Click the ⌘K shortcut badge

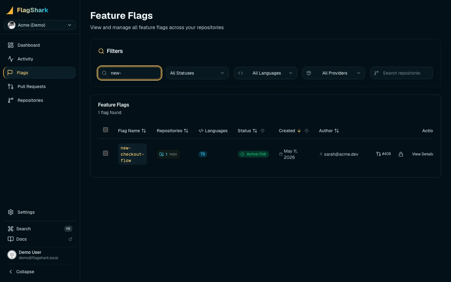coord(68,229)
